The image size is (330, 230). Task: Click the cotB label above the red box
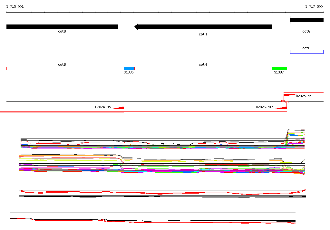[x=62, y=64]
